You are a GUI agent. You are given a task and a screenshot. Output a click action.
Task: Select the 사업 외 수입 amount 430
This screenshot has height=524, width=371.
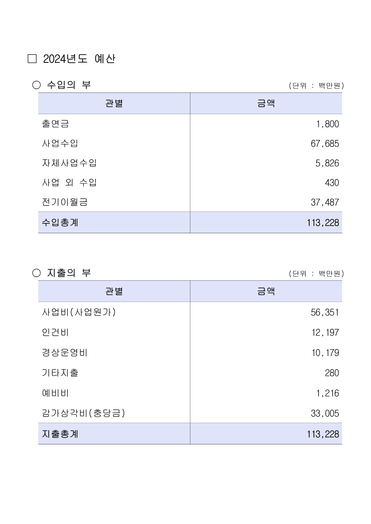[332, 183]
